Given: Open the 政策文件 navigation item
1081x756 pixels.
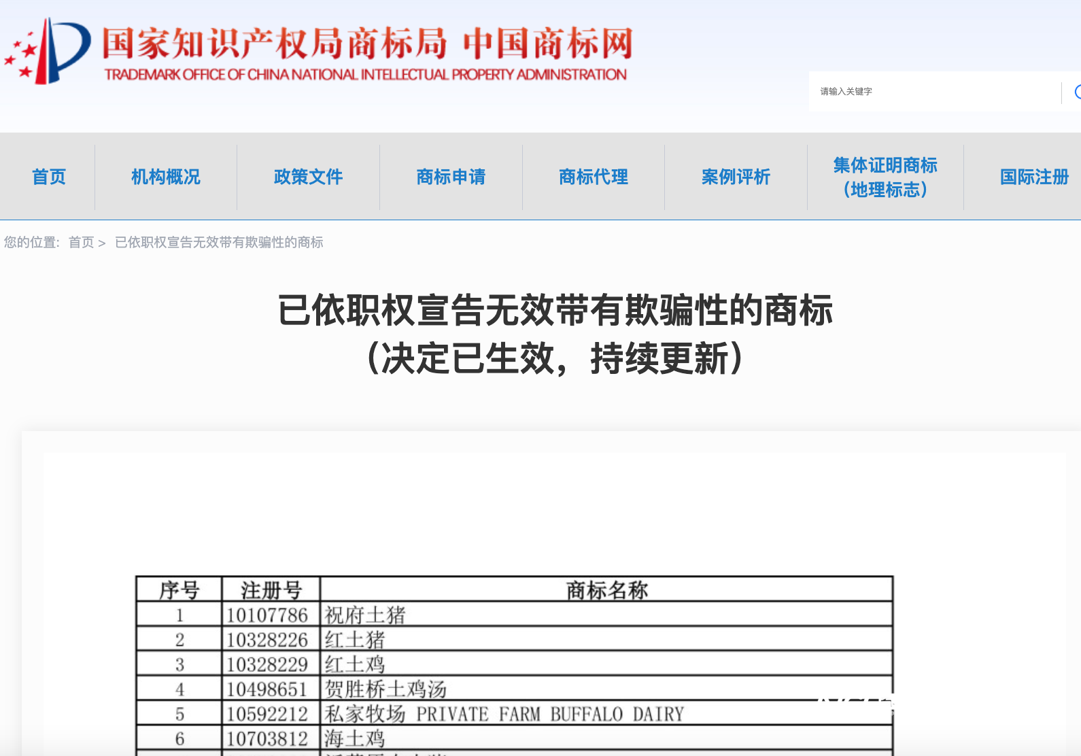Looking at the screenshot, I should [309, 177].
